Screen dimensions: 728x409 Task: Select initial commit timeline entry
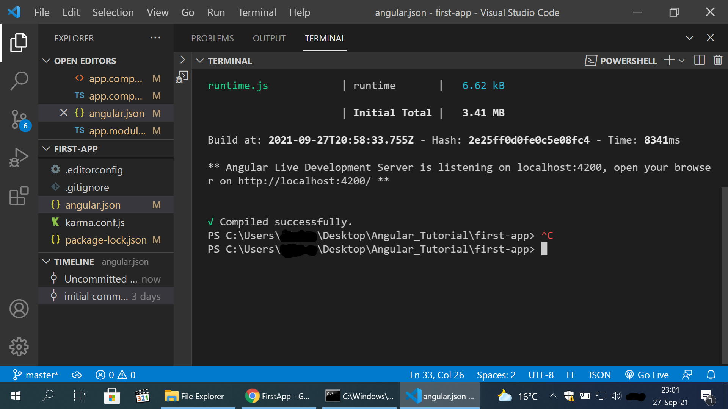pos(106,296)
